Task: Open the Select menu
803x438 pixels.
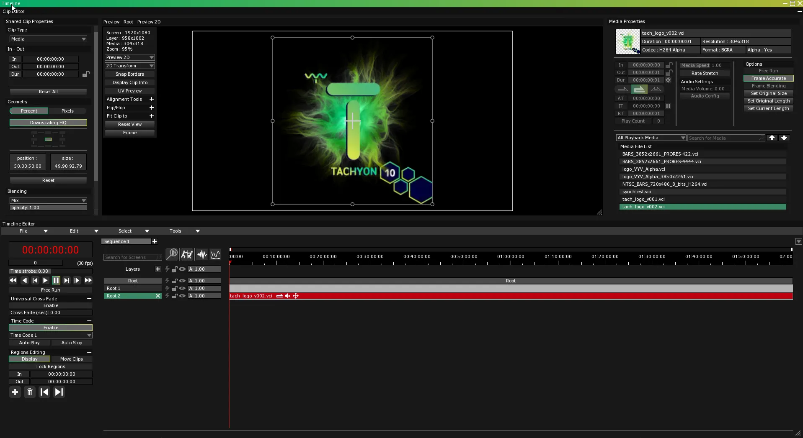Action: pos(134,231)
